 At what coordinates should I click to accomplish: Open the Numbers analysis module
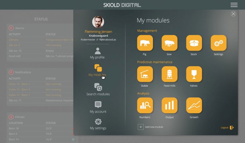[145, 105]
